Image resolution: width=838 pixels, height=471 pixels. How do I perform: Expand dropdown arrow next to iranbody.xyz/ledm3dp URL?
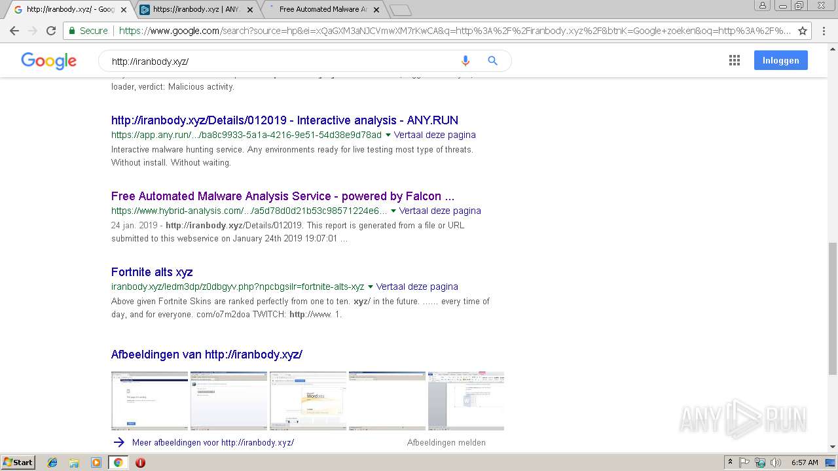[x=371, y=287]
